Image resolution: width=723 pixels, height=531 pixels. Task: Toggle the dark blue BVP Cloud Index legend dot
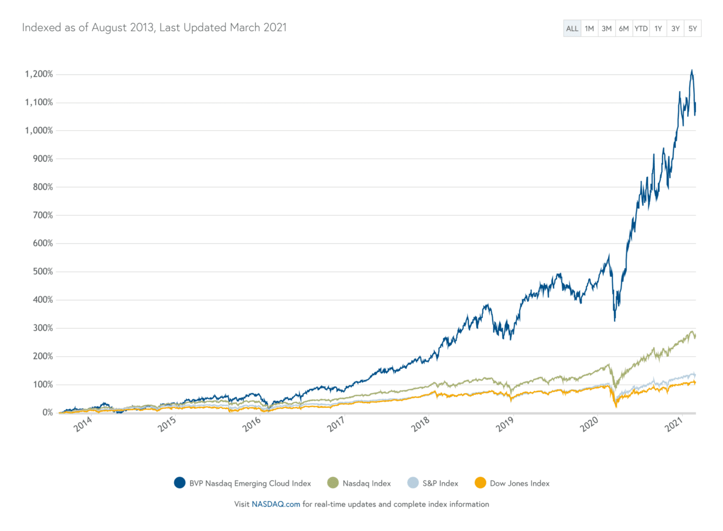179,483
